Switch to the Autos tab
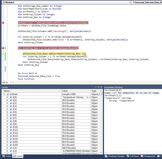 tap(7, 156)
